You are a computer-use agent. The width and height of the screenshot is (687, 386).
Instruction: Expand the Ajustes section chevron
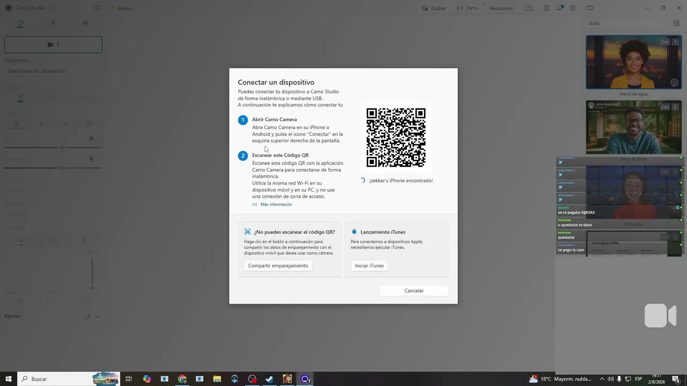point(97,317)
